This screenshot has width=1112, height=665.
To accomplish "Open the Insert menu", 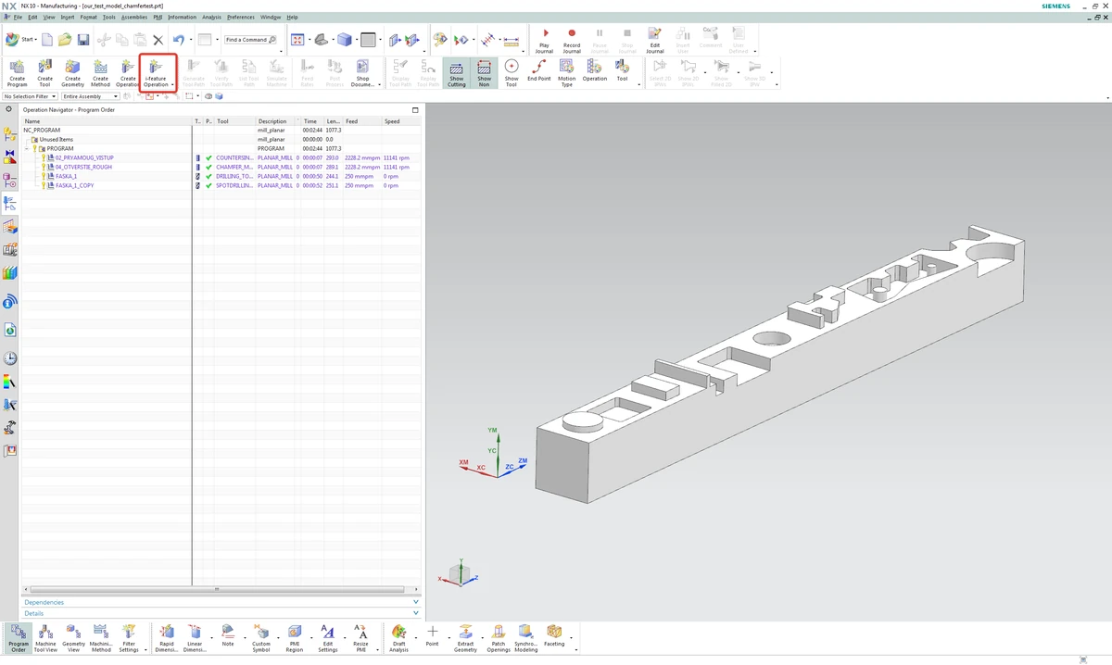I will point(68,17).
